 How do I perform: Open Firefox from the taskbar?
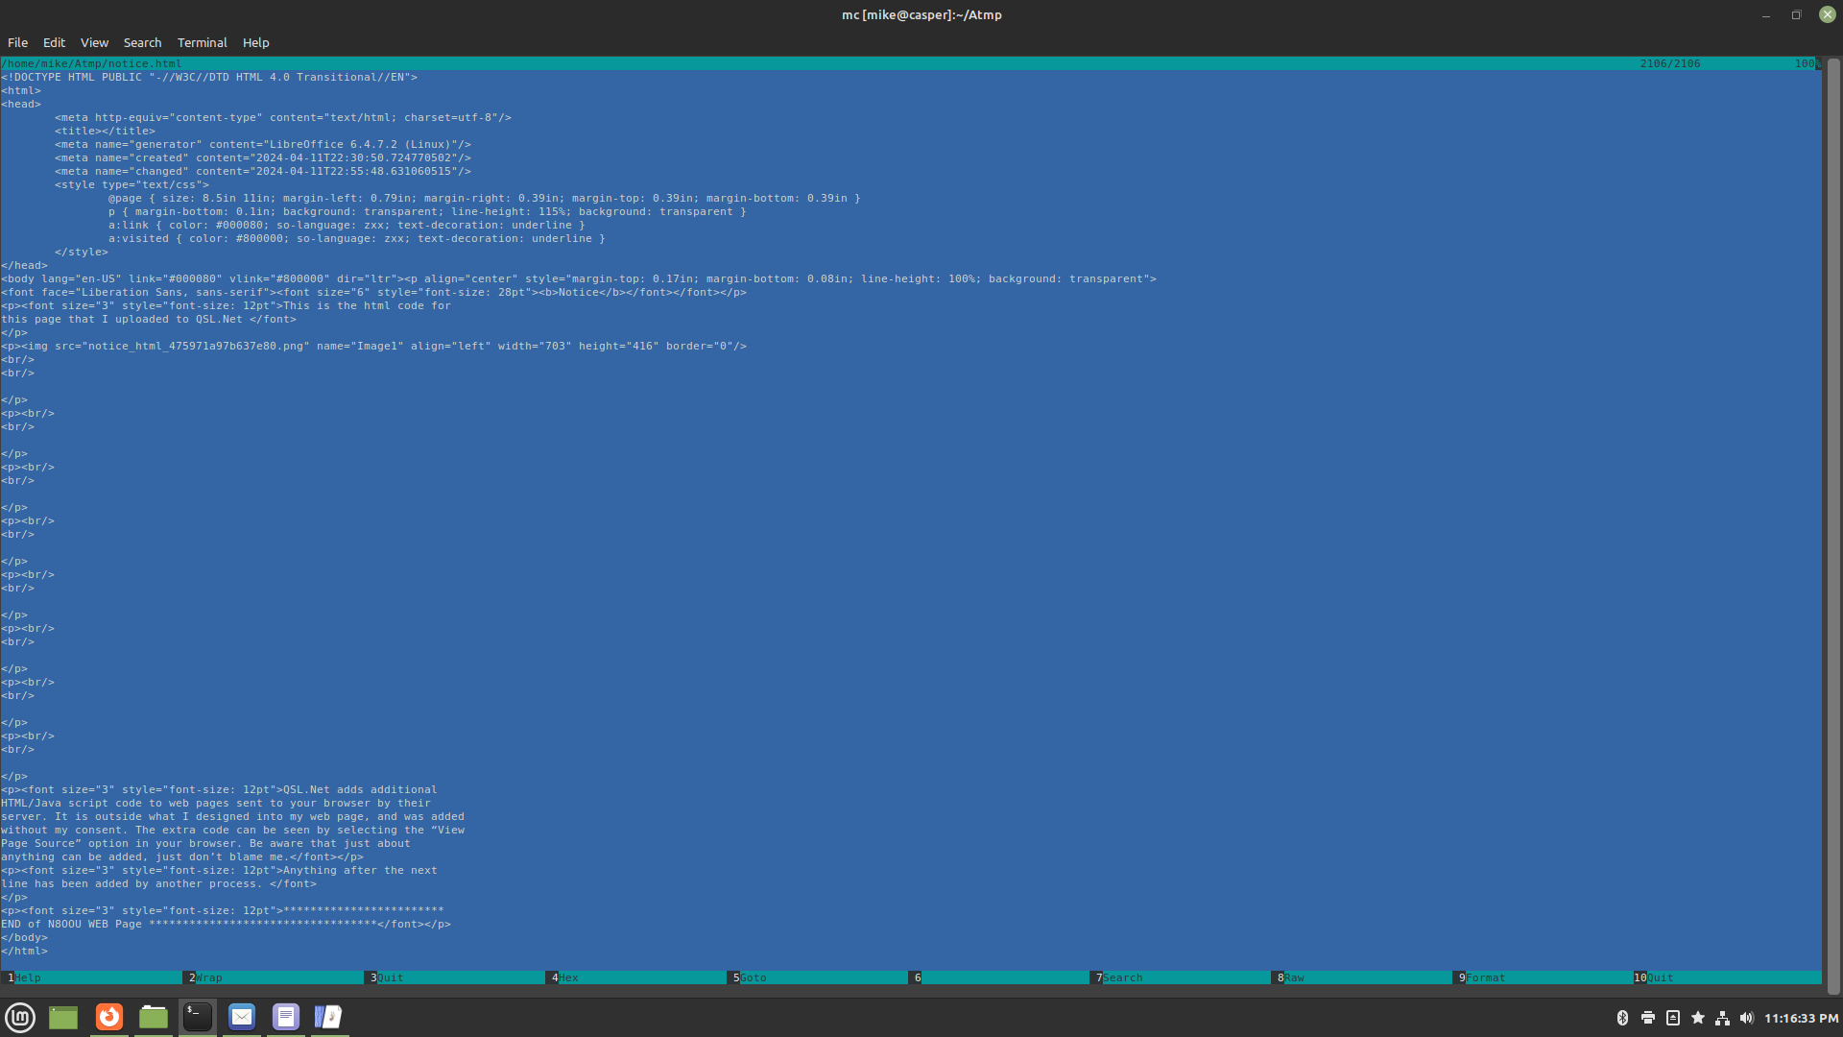click(x=109, y=1017)
